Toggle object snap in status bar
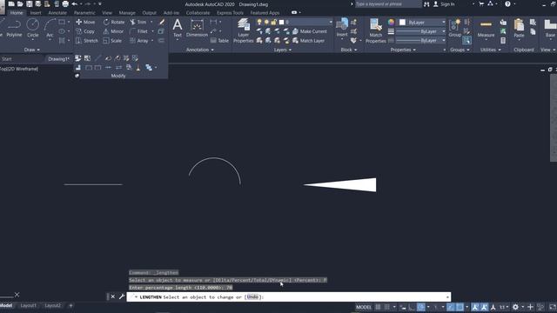The image size is (557, 313). [x=460, y=307]
